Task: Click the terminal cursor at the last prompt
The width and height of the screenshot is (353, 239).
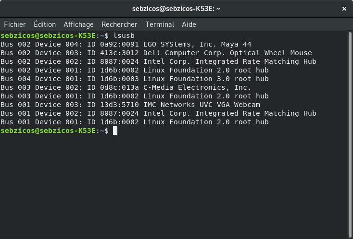Action: click(115, 131)
